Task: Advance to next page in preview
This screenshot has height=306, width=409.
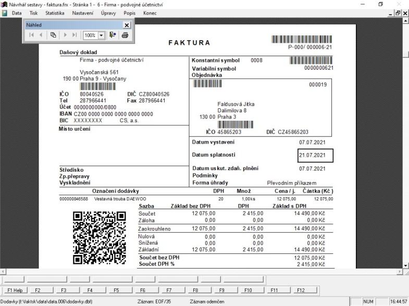Action: point(65,35)
